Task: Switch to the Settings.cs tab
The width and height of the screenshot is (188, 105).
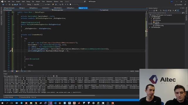Action: click(22, 8)
